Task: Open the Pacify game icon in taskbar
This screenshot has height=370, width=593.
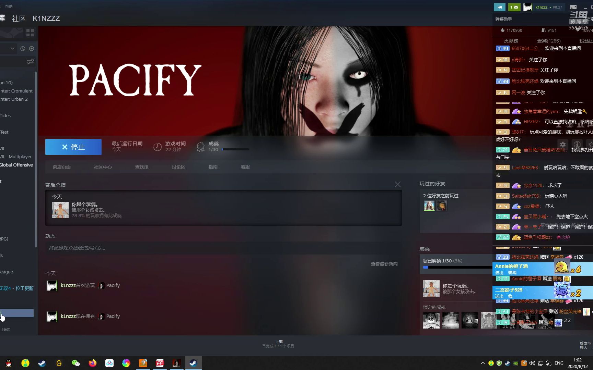Action: 176,363
